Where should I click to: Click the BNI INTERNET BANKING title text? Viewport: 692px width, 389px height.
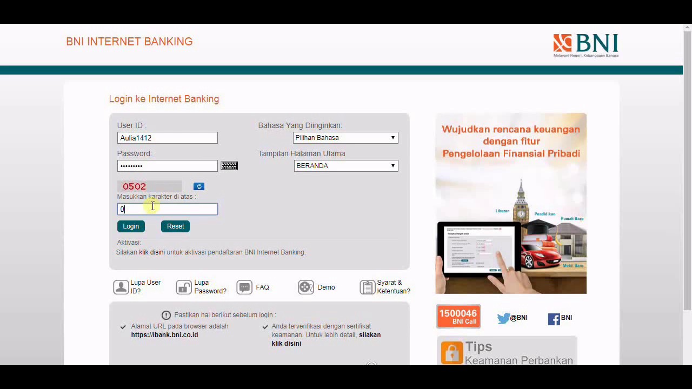click(129, 42)
